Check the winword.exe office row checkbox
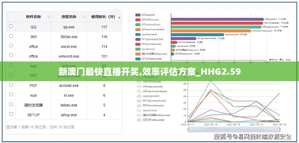 click(11, 55)
